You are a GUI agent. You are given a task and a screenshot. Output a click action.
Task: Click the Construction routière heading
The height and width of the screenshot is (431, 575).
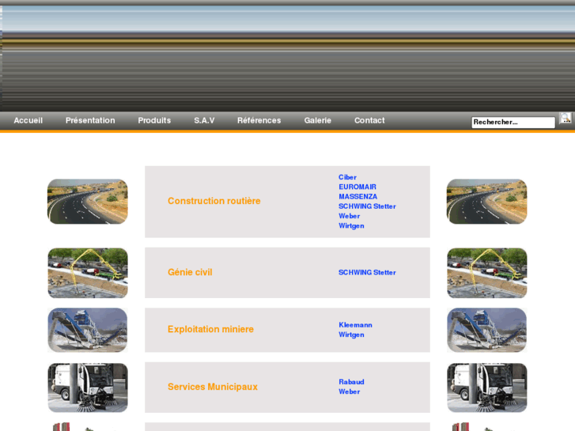pyautogui.click(x=214, y=201)
